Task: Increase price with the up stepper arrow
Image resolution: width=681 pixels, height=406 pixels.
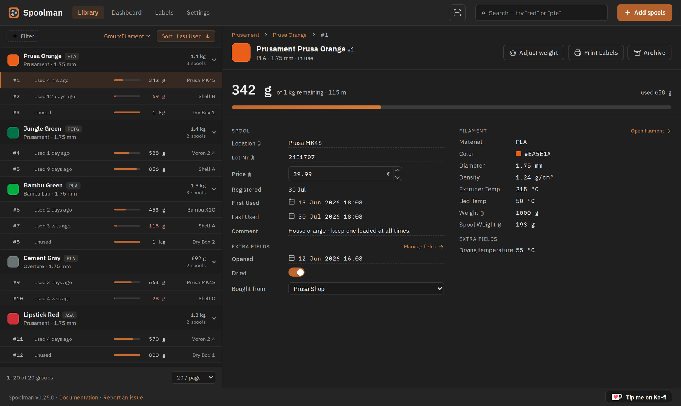Action: tap(397, 170)
